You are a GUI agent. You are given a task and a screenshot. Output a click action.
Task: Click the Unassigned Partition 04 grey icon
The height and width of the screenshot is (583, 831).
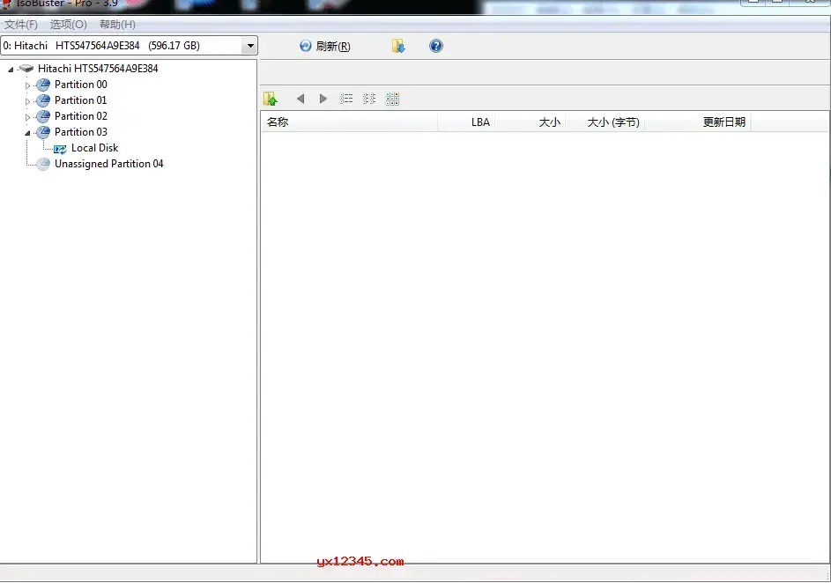(43, 164)
